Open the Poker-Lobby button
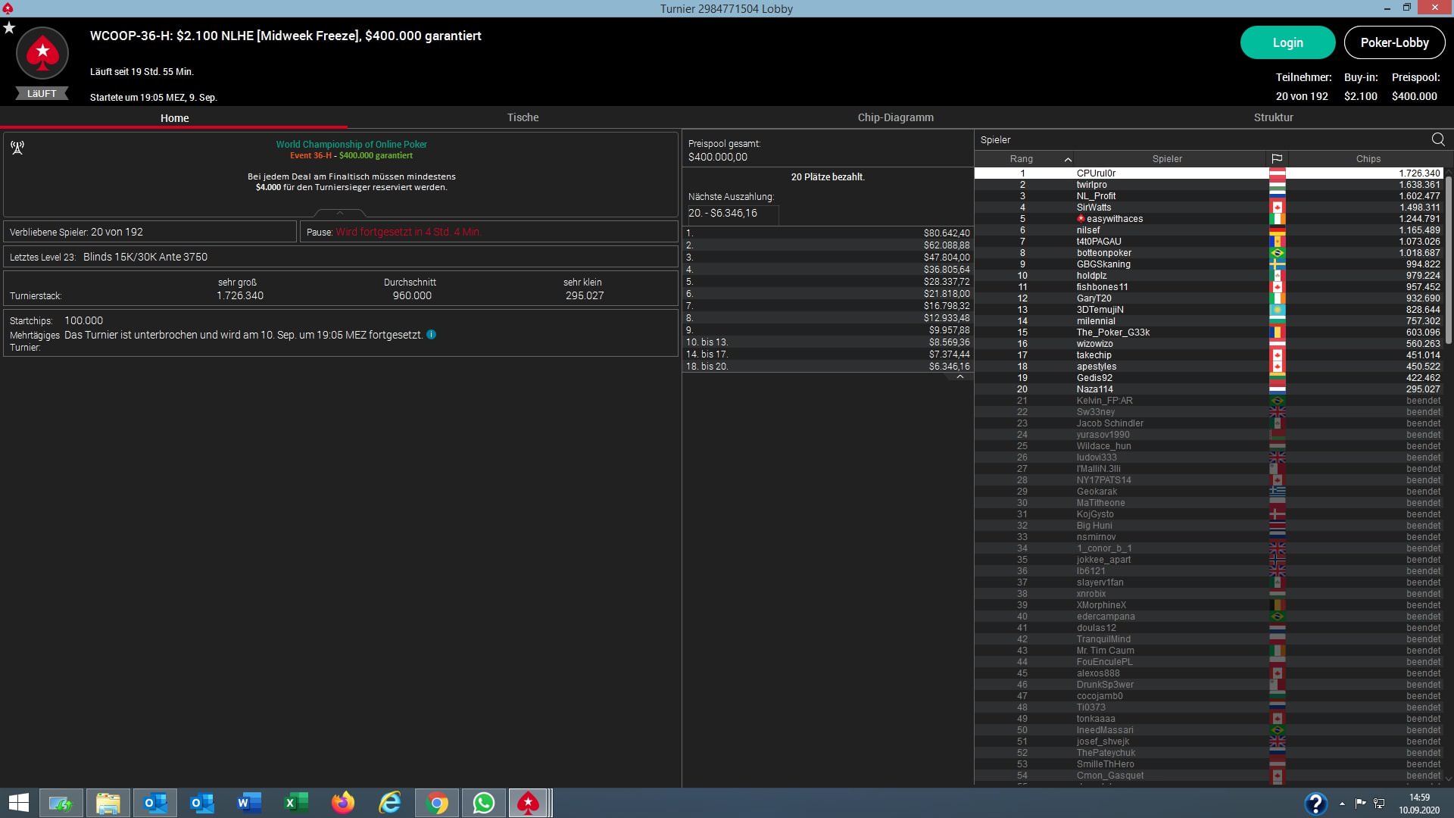1454x818 pixels. [x=1394, y=42]
